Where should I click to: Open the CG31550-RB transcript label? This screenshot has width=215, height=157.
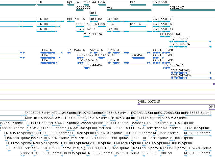pos(162,19)
